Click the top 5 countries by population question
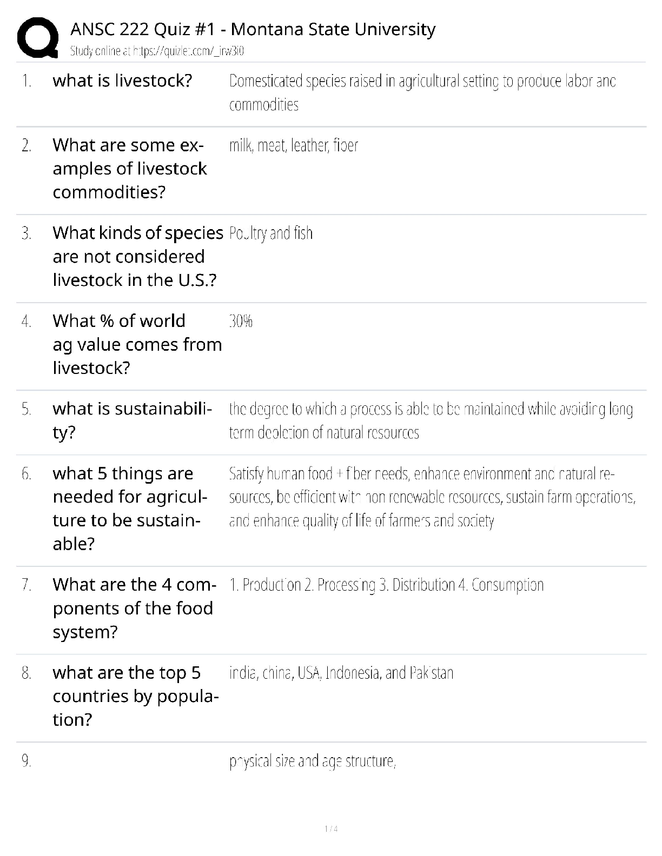This screenshot has height=856, width=662. 135,696
